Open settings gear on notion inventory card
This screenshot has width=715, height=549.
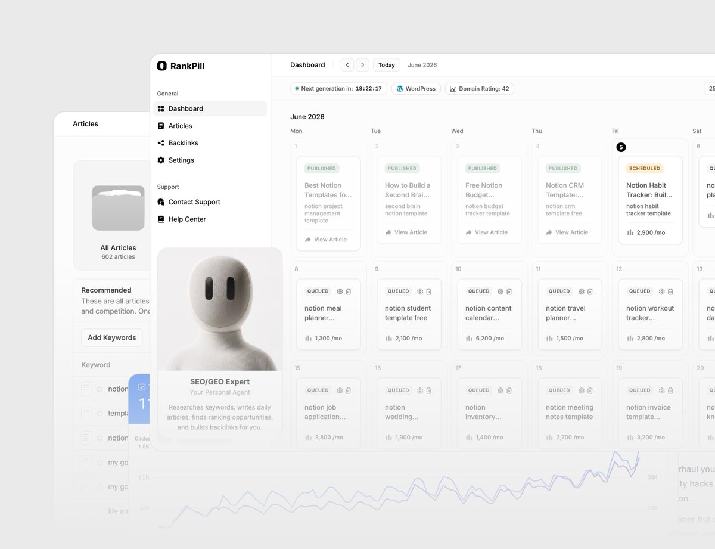click(500, 390)
